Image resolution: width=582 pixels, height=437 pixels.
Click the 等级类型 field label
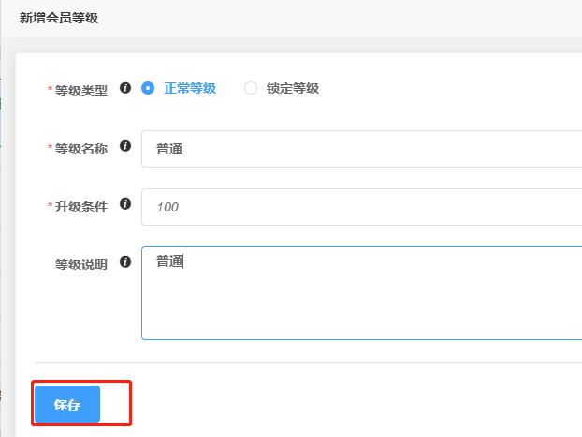click(x=81, y=90)
